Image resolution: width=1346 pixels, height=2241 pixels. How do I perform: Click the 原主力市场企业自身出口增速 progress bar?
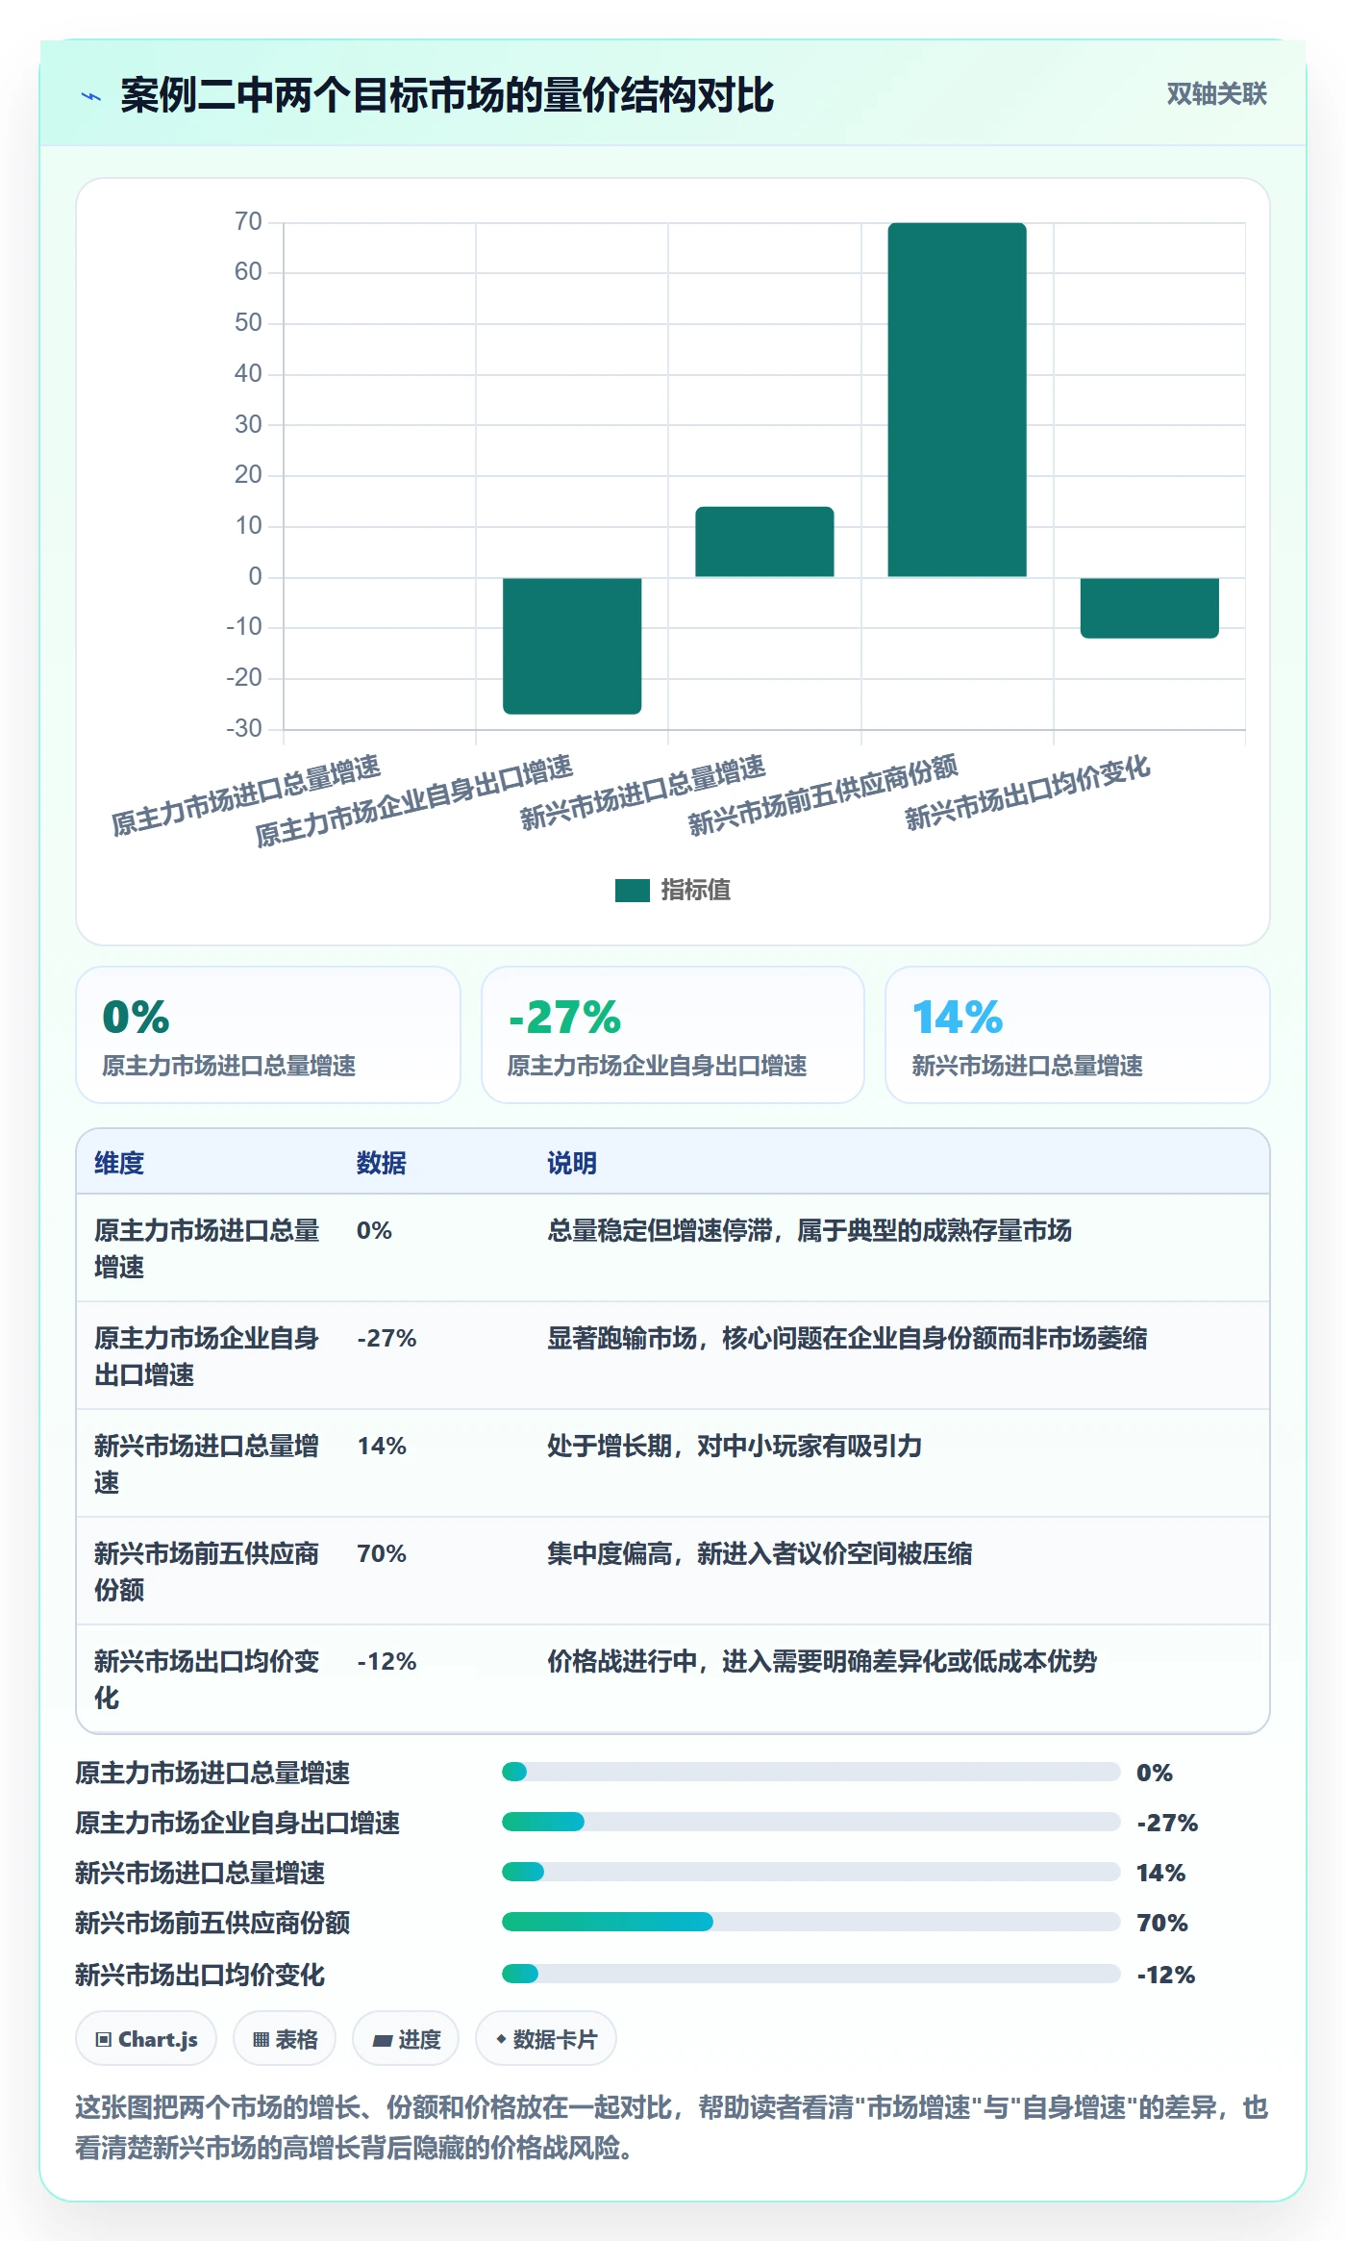click(810, 1822)
